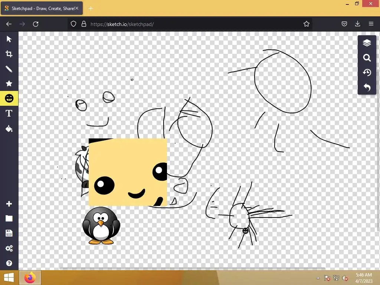Viewport: 380px width, 285px height.
Task: Open the star Shapes tool
Action: 9,83
